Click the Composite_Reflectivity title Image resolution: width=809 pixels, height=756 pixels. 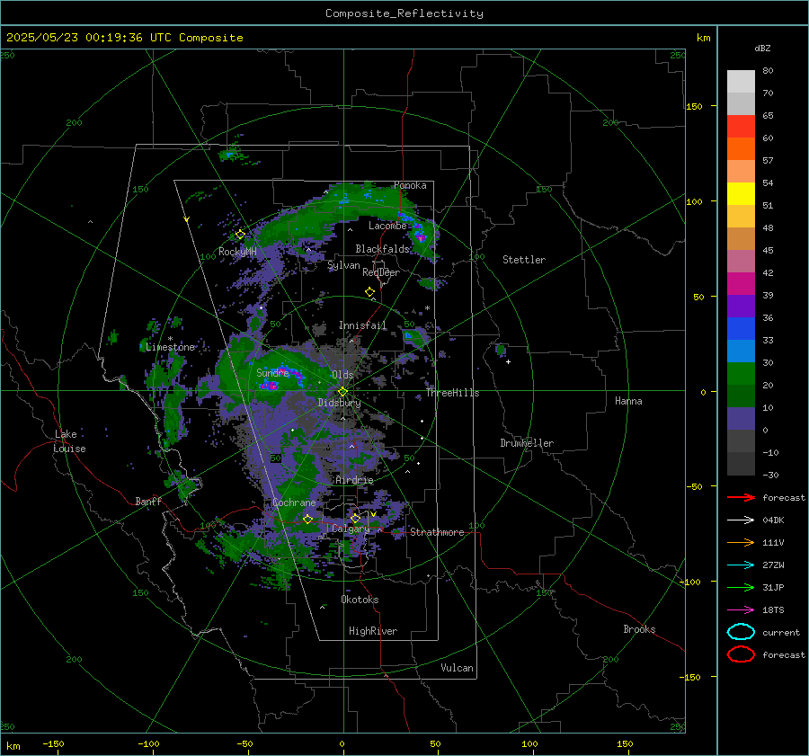point(404,13)
